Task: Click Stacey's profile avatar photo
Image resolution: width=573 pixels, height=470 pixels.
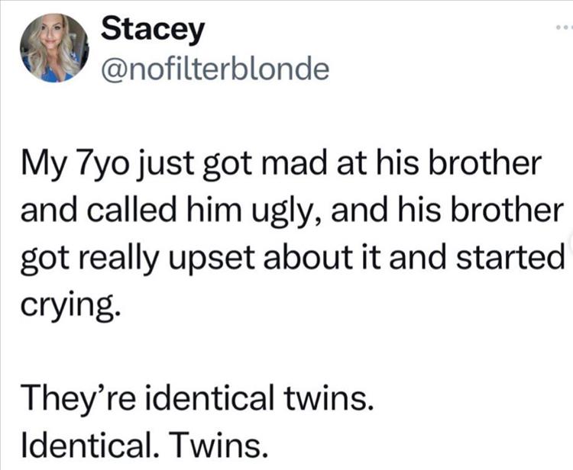Action: [55, 49]
